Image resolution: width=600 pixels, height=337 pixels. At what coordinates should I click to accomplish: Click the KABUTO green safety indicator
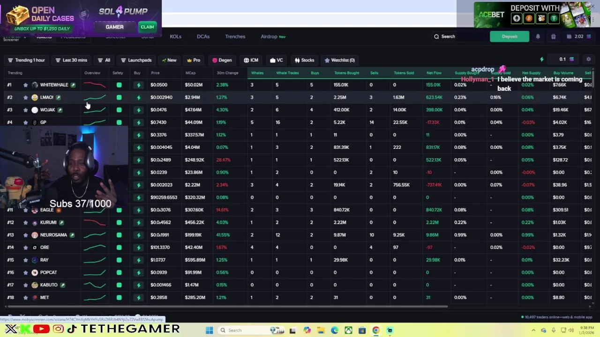[119, 285]
